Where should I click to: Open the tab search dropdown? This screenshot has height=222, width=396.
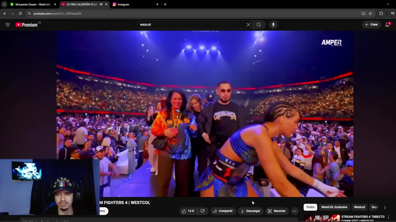pos(4,4)
